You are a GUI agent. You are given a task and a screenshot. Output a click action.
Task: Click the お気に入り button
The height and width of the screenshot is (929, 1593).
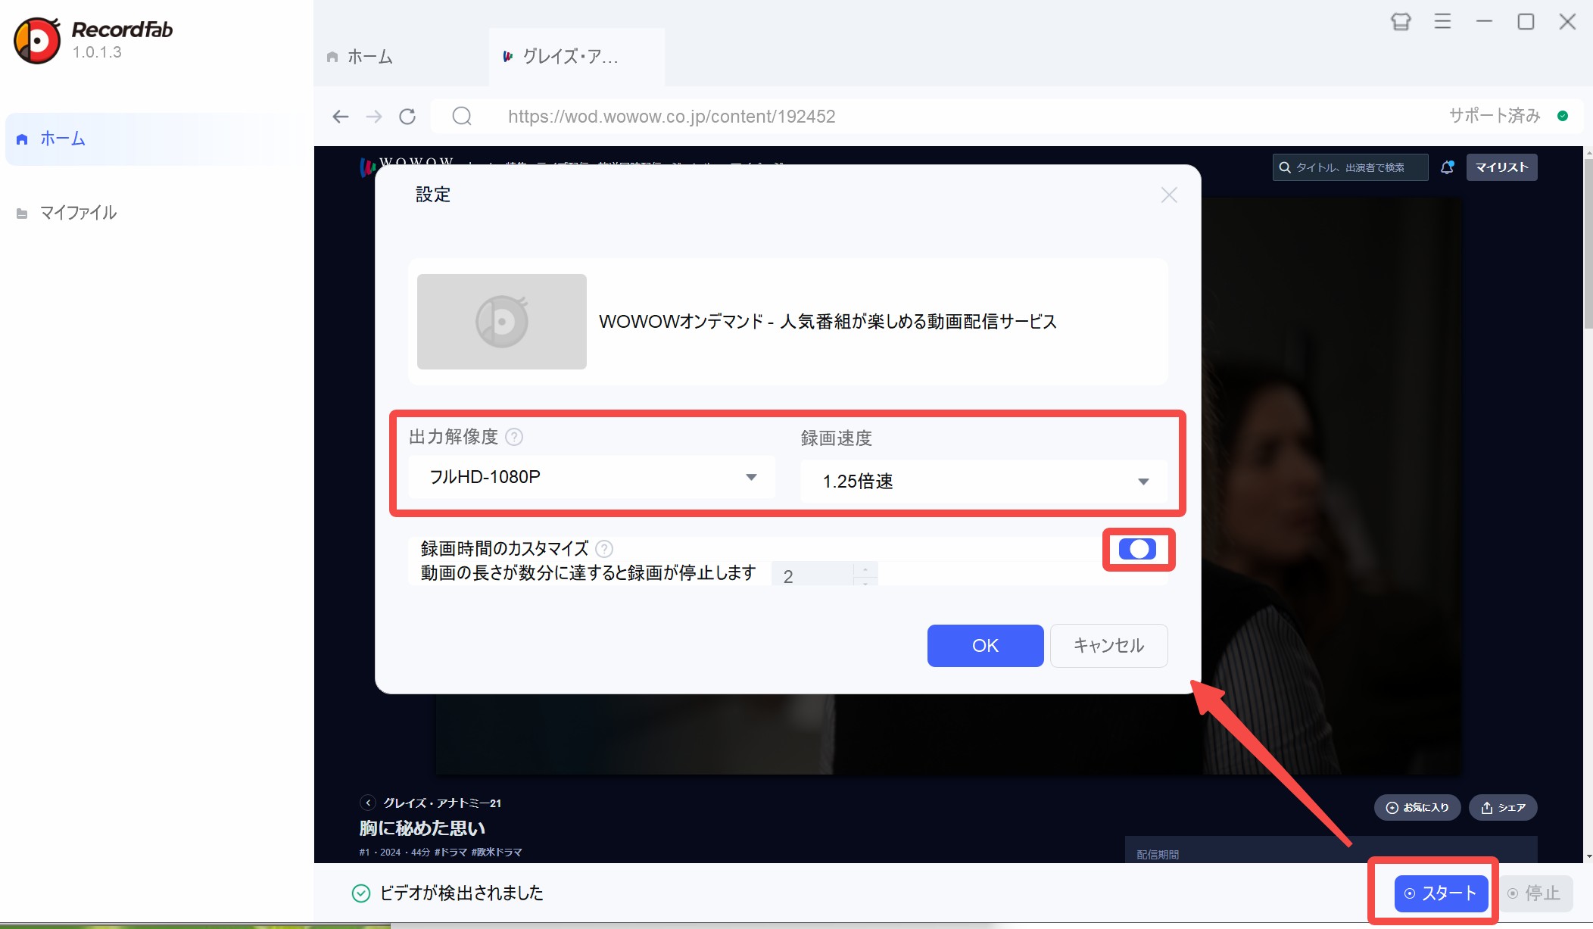pos(1417,808)
